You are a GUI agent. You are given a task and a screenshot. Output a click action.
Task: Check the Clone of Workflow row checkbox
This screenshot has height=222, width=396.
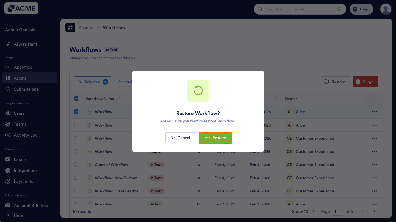(76, 164)
